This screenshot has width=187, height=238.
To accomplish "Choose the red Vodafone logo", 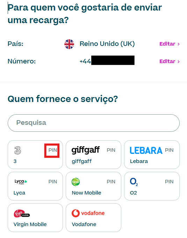I will (88, 213).
